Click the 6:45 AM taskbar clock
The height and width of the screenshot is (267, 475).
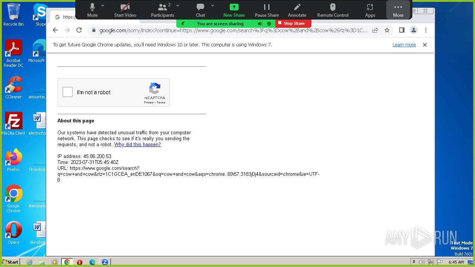tap(456, 262)
